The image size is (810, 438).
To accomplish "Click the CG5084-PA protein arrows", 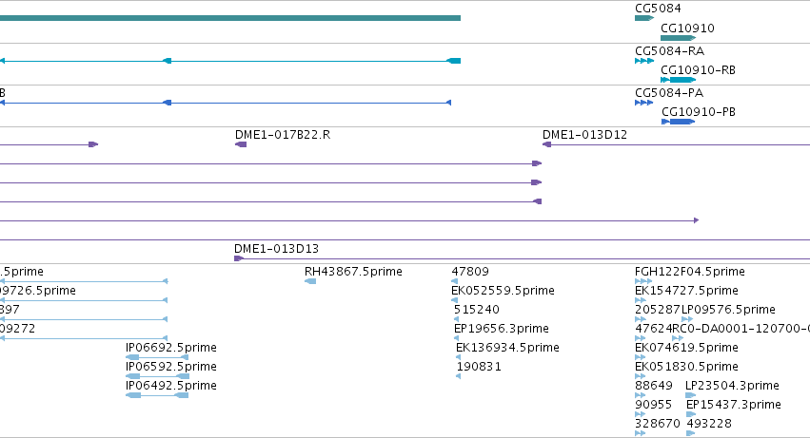I will click(x=644, y=103).
